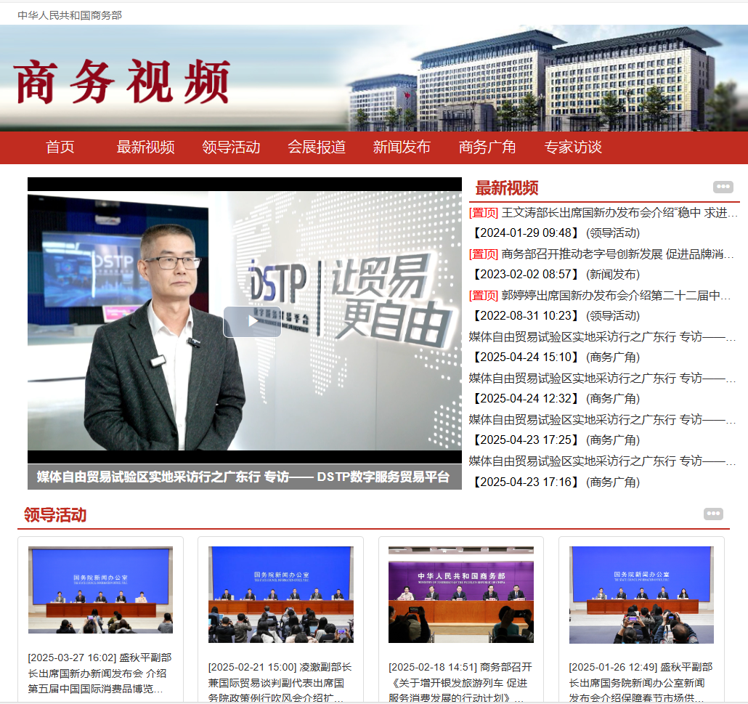Open the more icon in 领导活动 section
The image size is (748, 704).
pos(713,514)
